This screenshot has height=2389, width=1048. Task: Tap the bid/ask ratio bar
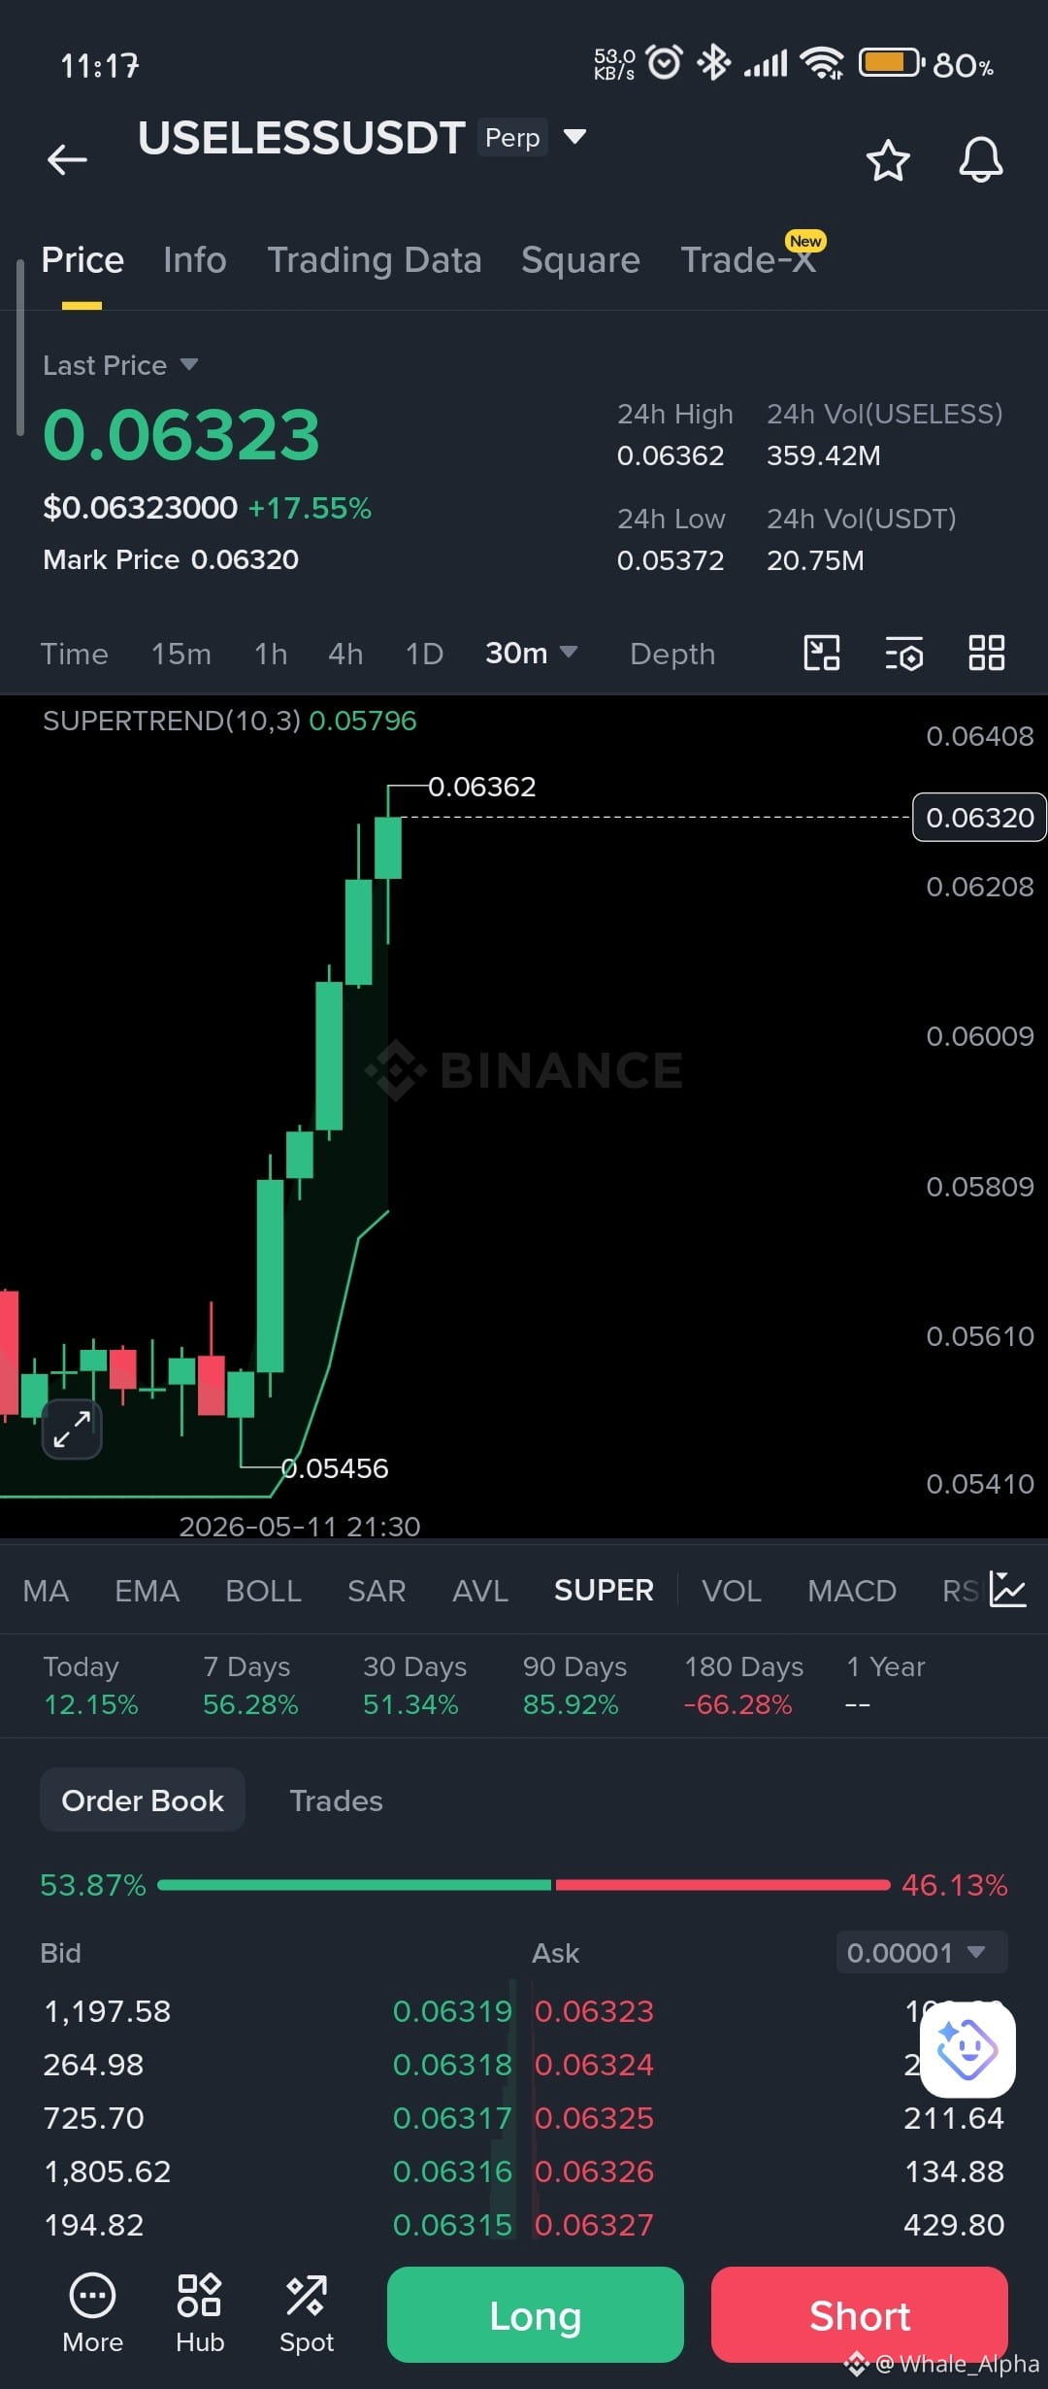pyautogui.click(x=524, y=1885)
